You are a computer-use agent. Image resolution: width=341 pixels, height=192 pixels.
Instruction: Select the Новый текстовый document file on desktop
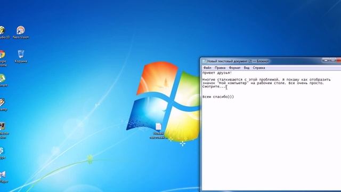158,131
